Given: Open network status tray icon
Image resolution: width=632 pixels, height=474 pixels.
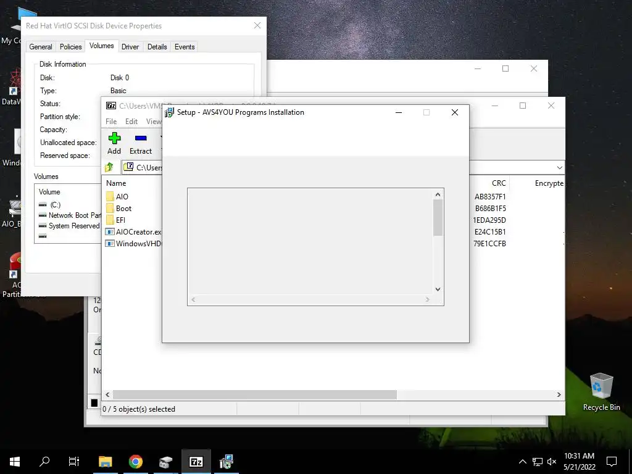Looking at the screenshot, I should pos(538,462).
